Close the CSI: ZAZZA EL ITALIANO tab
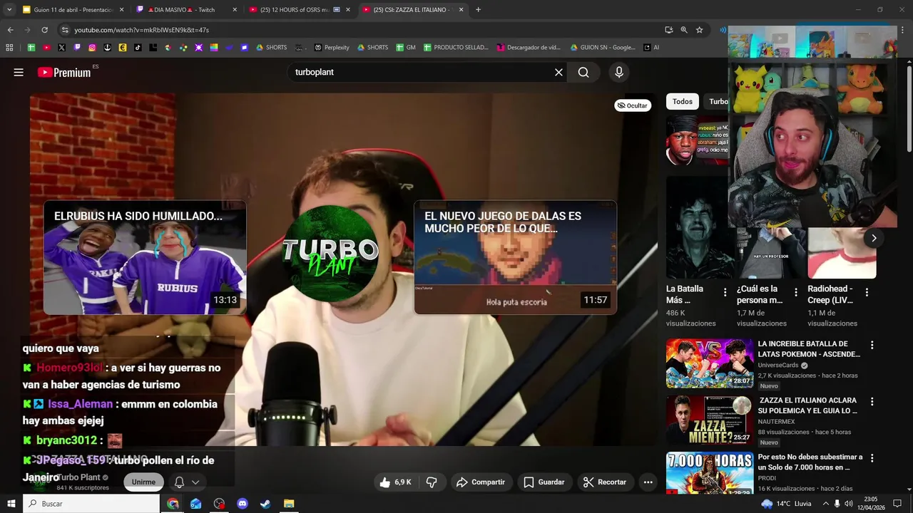913x513 pixels. pos(461,10)
